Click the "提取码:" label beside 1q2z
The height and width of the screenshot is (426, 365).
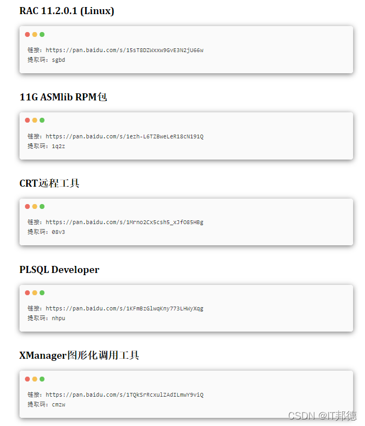pyautogui.click(x=38, y=147)
